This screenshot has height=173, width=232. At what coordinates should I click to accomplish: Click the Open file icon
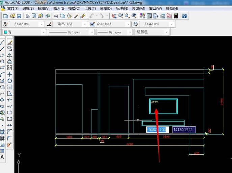tap(12, 16)
